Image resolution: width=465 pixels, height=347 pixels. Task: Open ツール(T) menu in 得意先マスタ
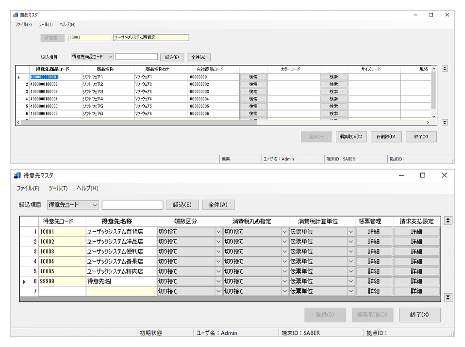[58, 188]
